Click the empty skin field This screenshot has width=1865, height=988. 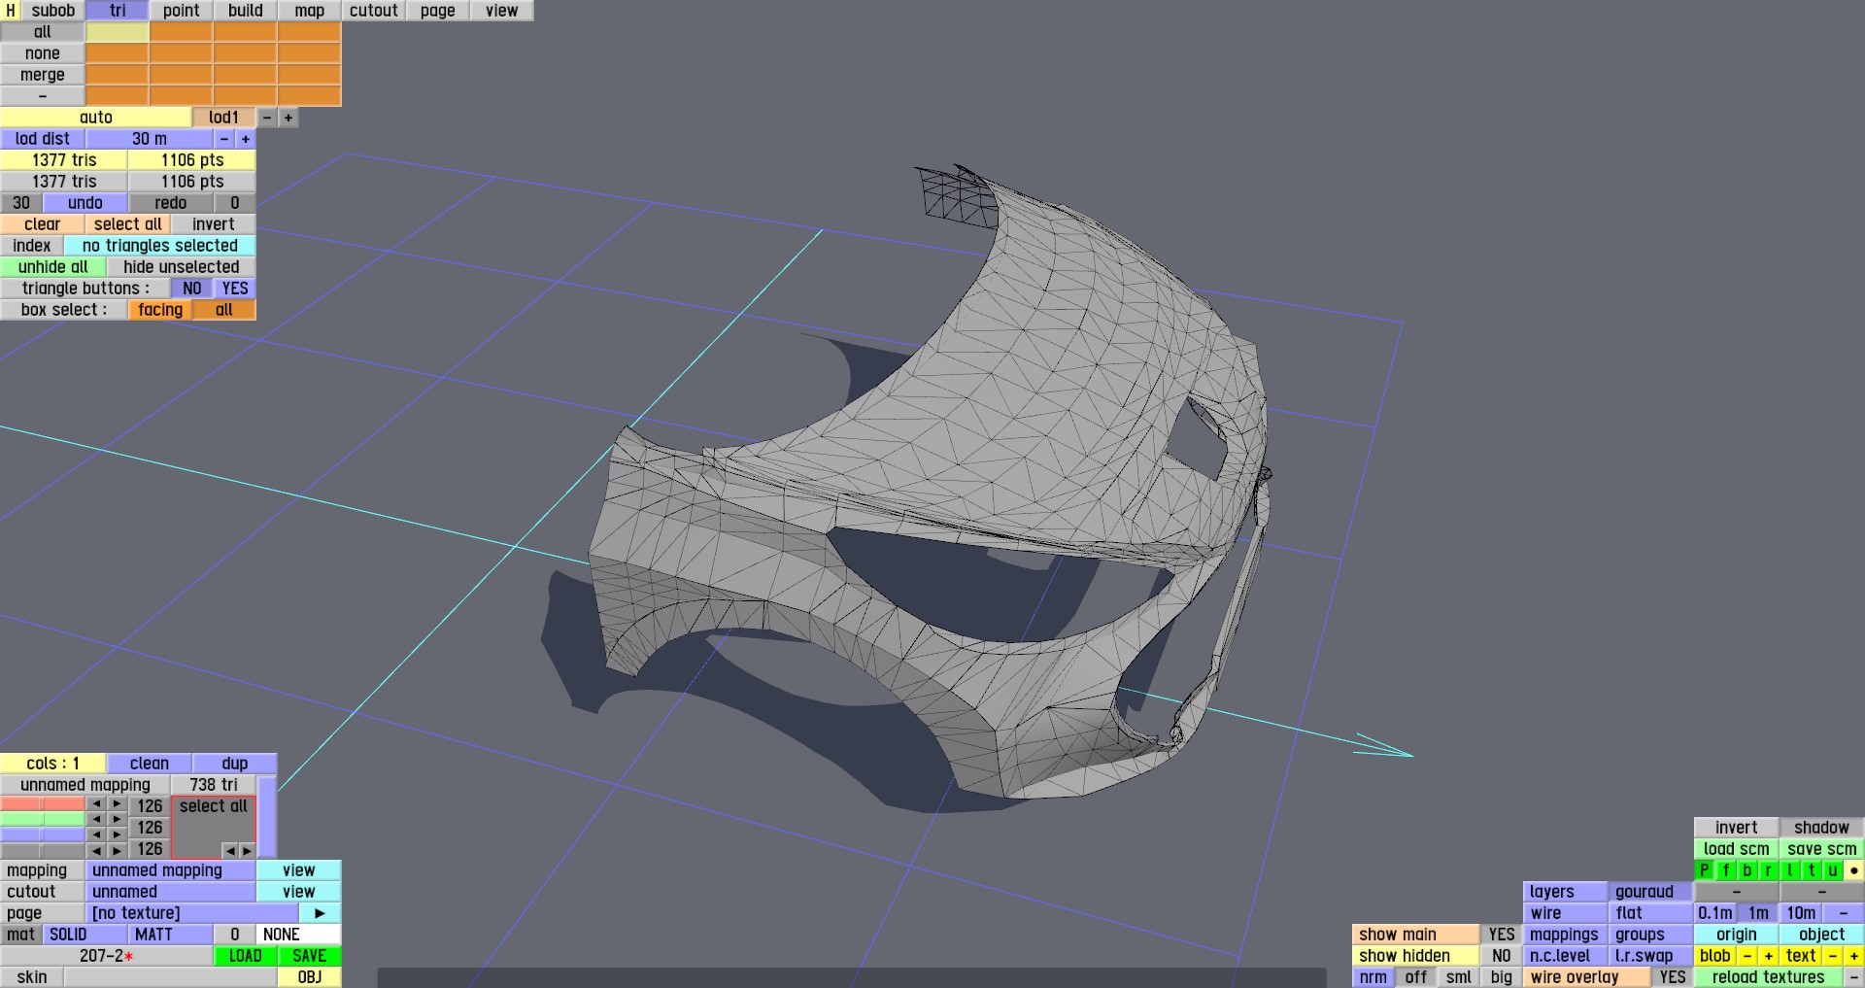(x=171, y=977)
